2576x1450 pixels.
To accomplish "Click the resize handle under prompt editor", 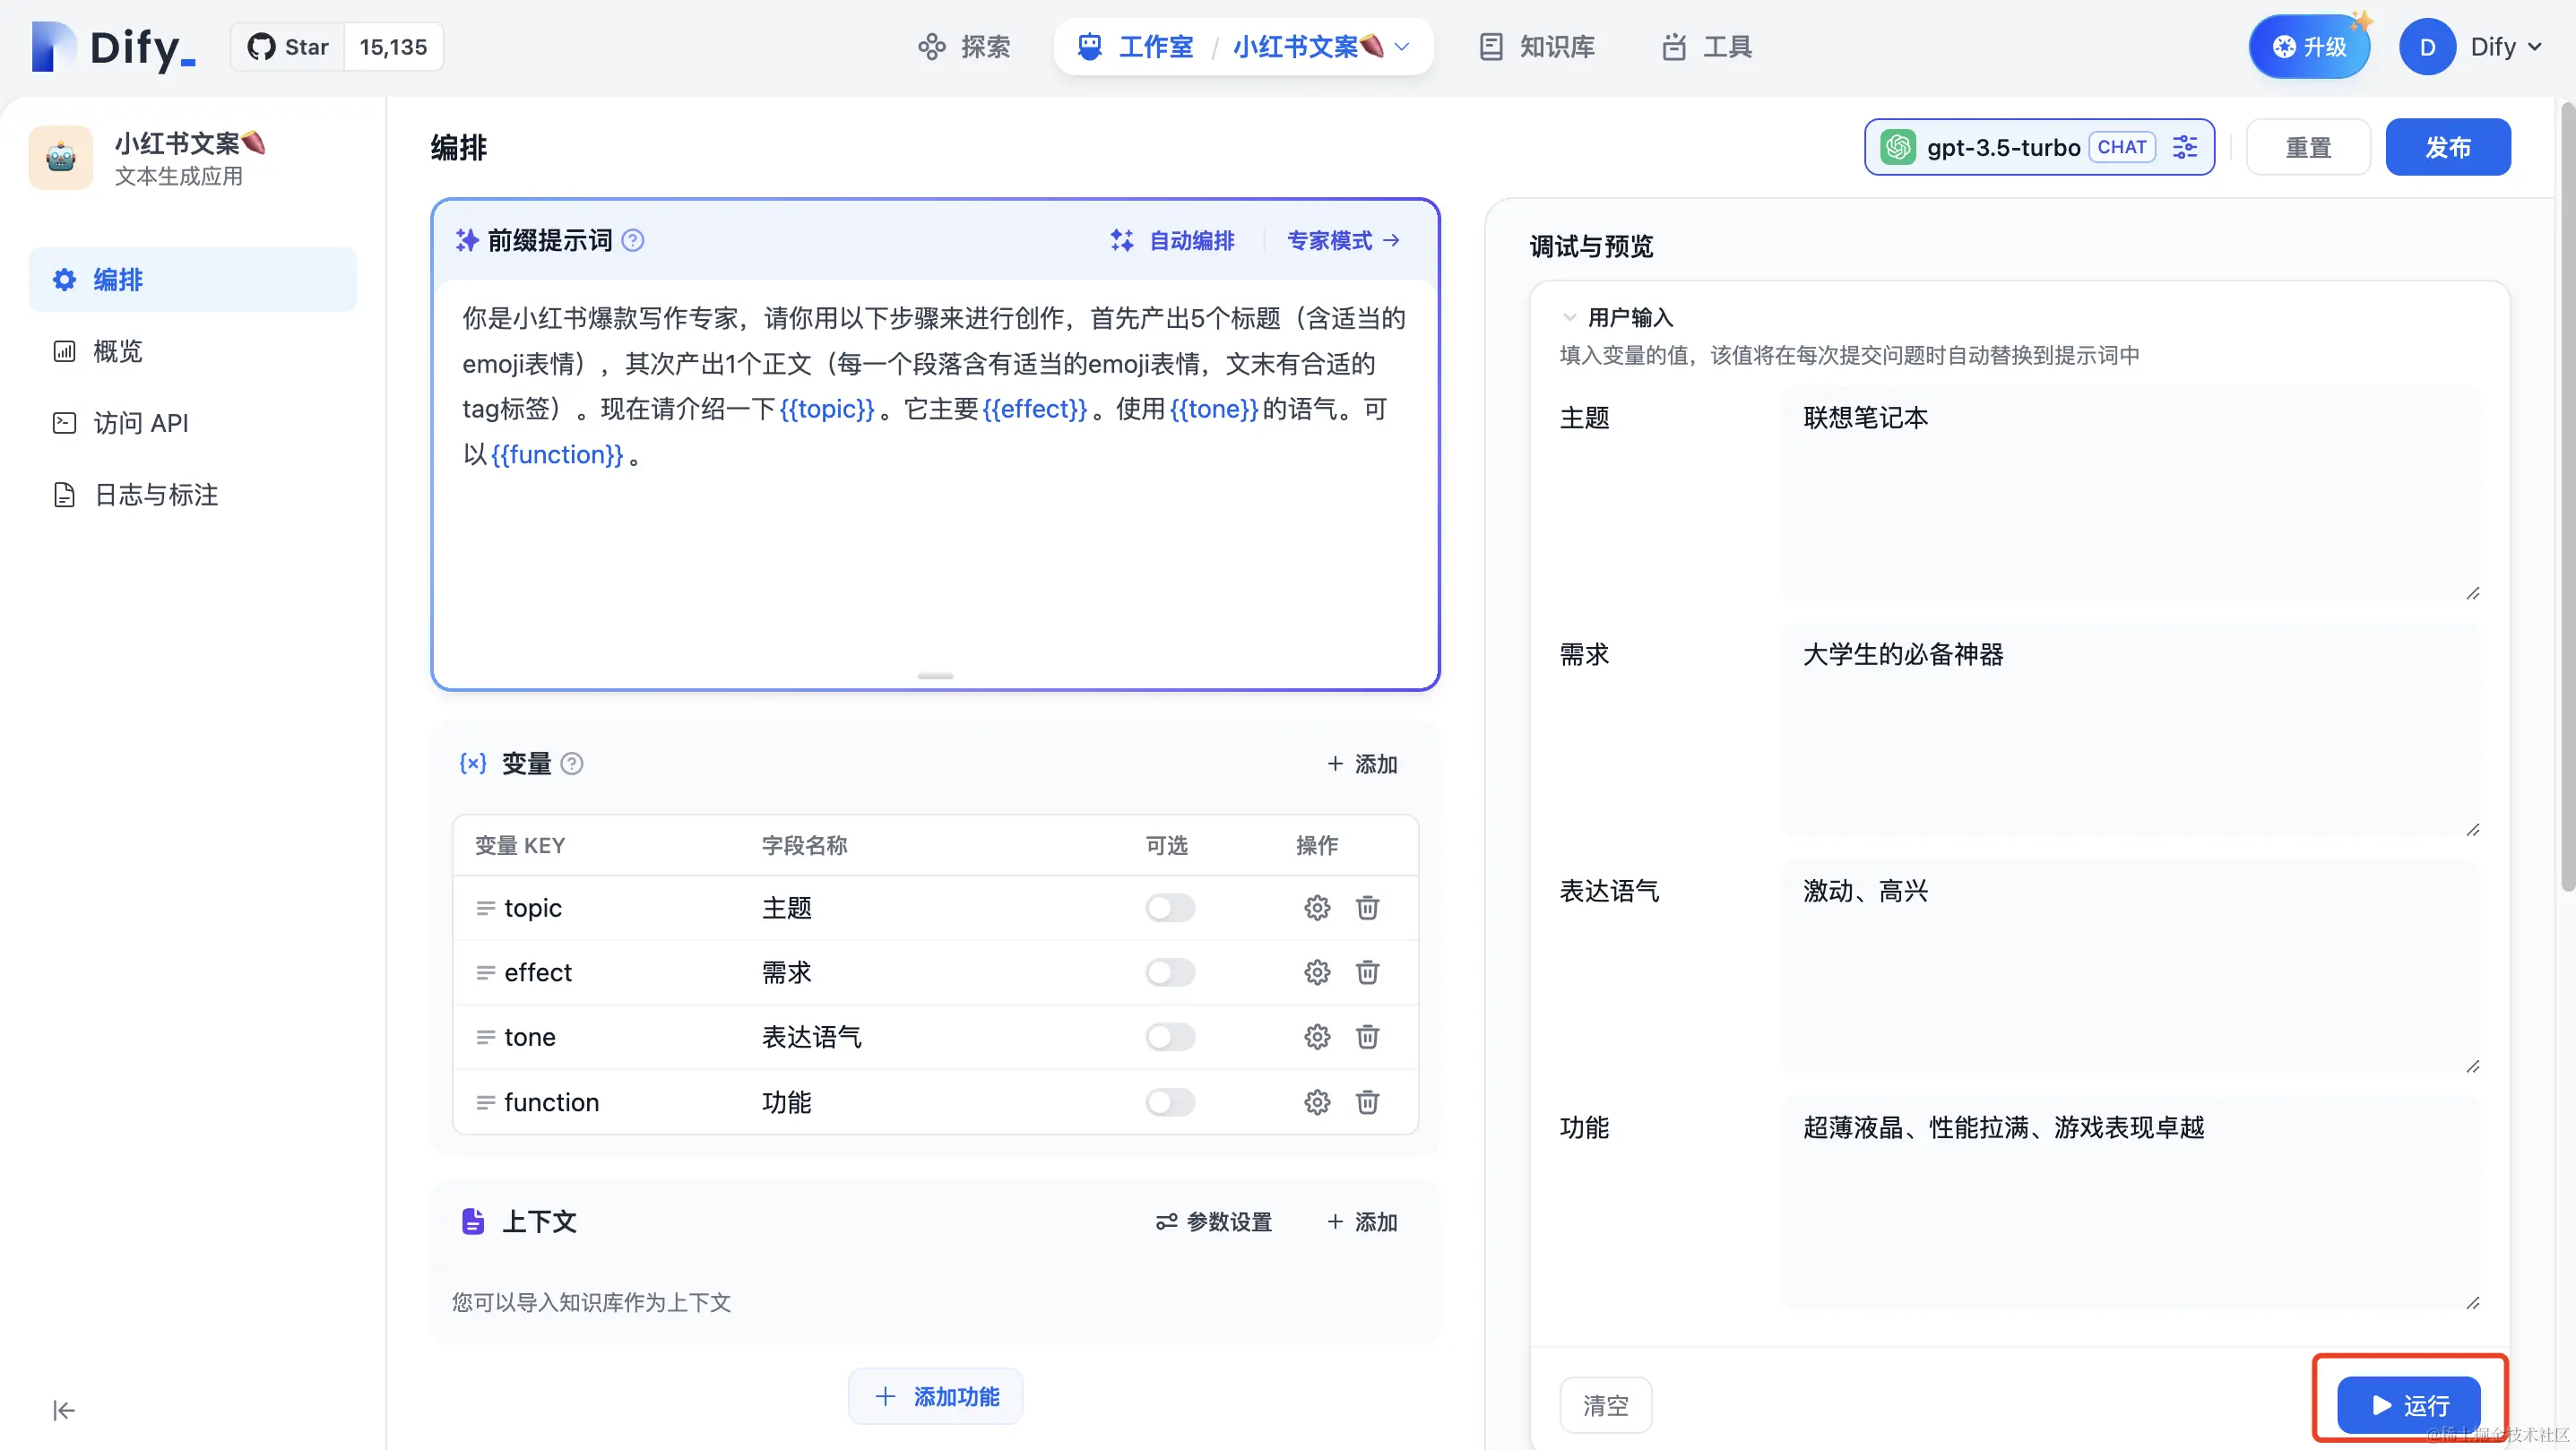I will [935, 676].
